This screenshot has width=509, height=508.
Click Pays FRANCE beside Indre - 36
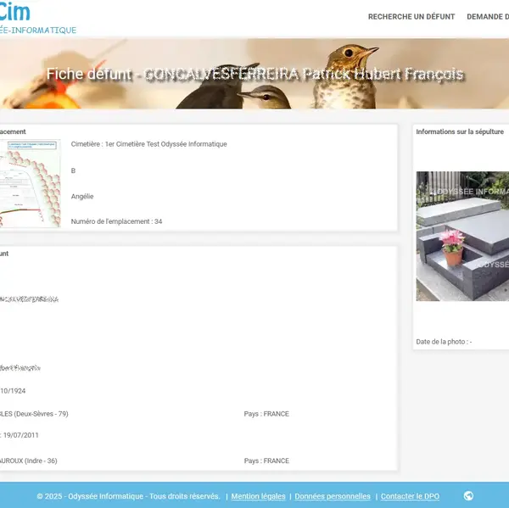tap(266, 461)
